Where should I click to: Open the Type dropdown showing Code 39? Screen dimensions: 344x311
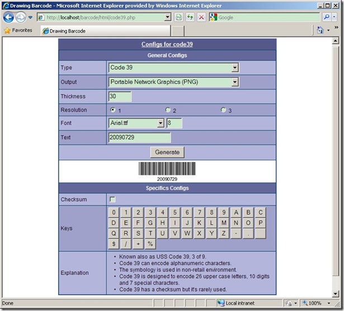[173, 68]
